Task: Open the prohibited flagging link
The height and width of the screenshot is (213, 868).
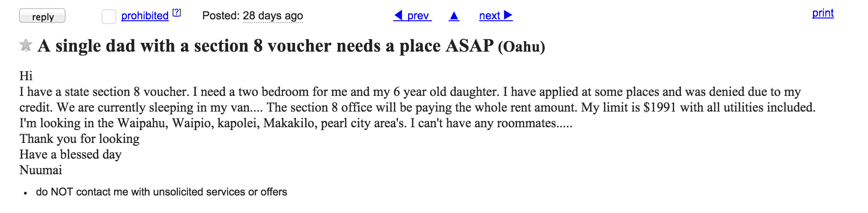Action: pyautogui.click(x=145, y=16)
